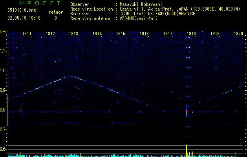247x157 pixels.
Task: Click the date stamp 02.05.19 19:10
Action: pyautogui.click(x=24, y=18)
